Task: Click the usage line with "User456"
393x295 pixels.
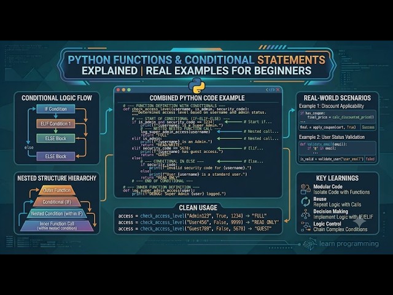Action: point(198,222)
